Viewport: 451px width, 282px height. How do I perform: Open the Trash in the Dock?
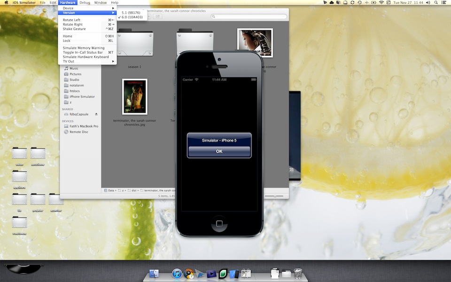(298, 273)
